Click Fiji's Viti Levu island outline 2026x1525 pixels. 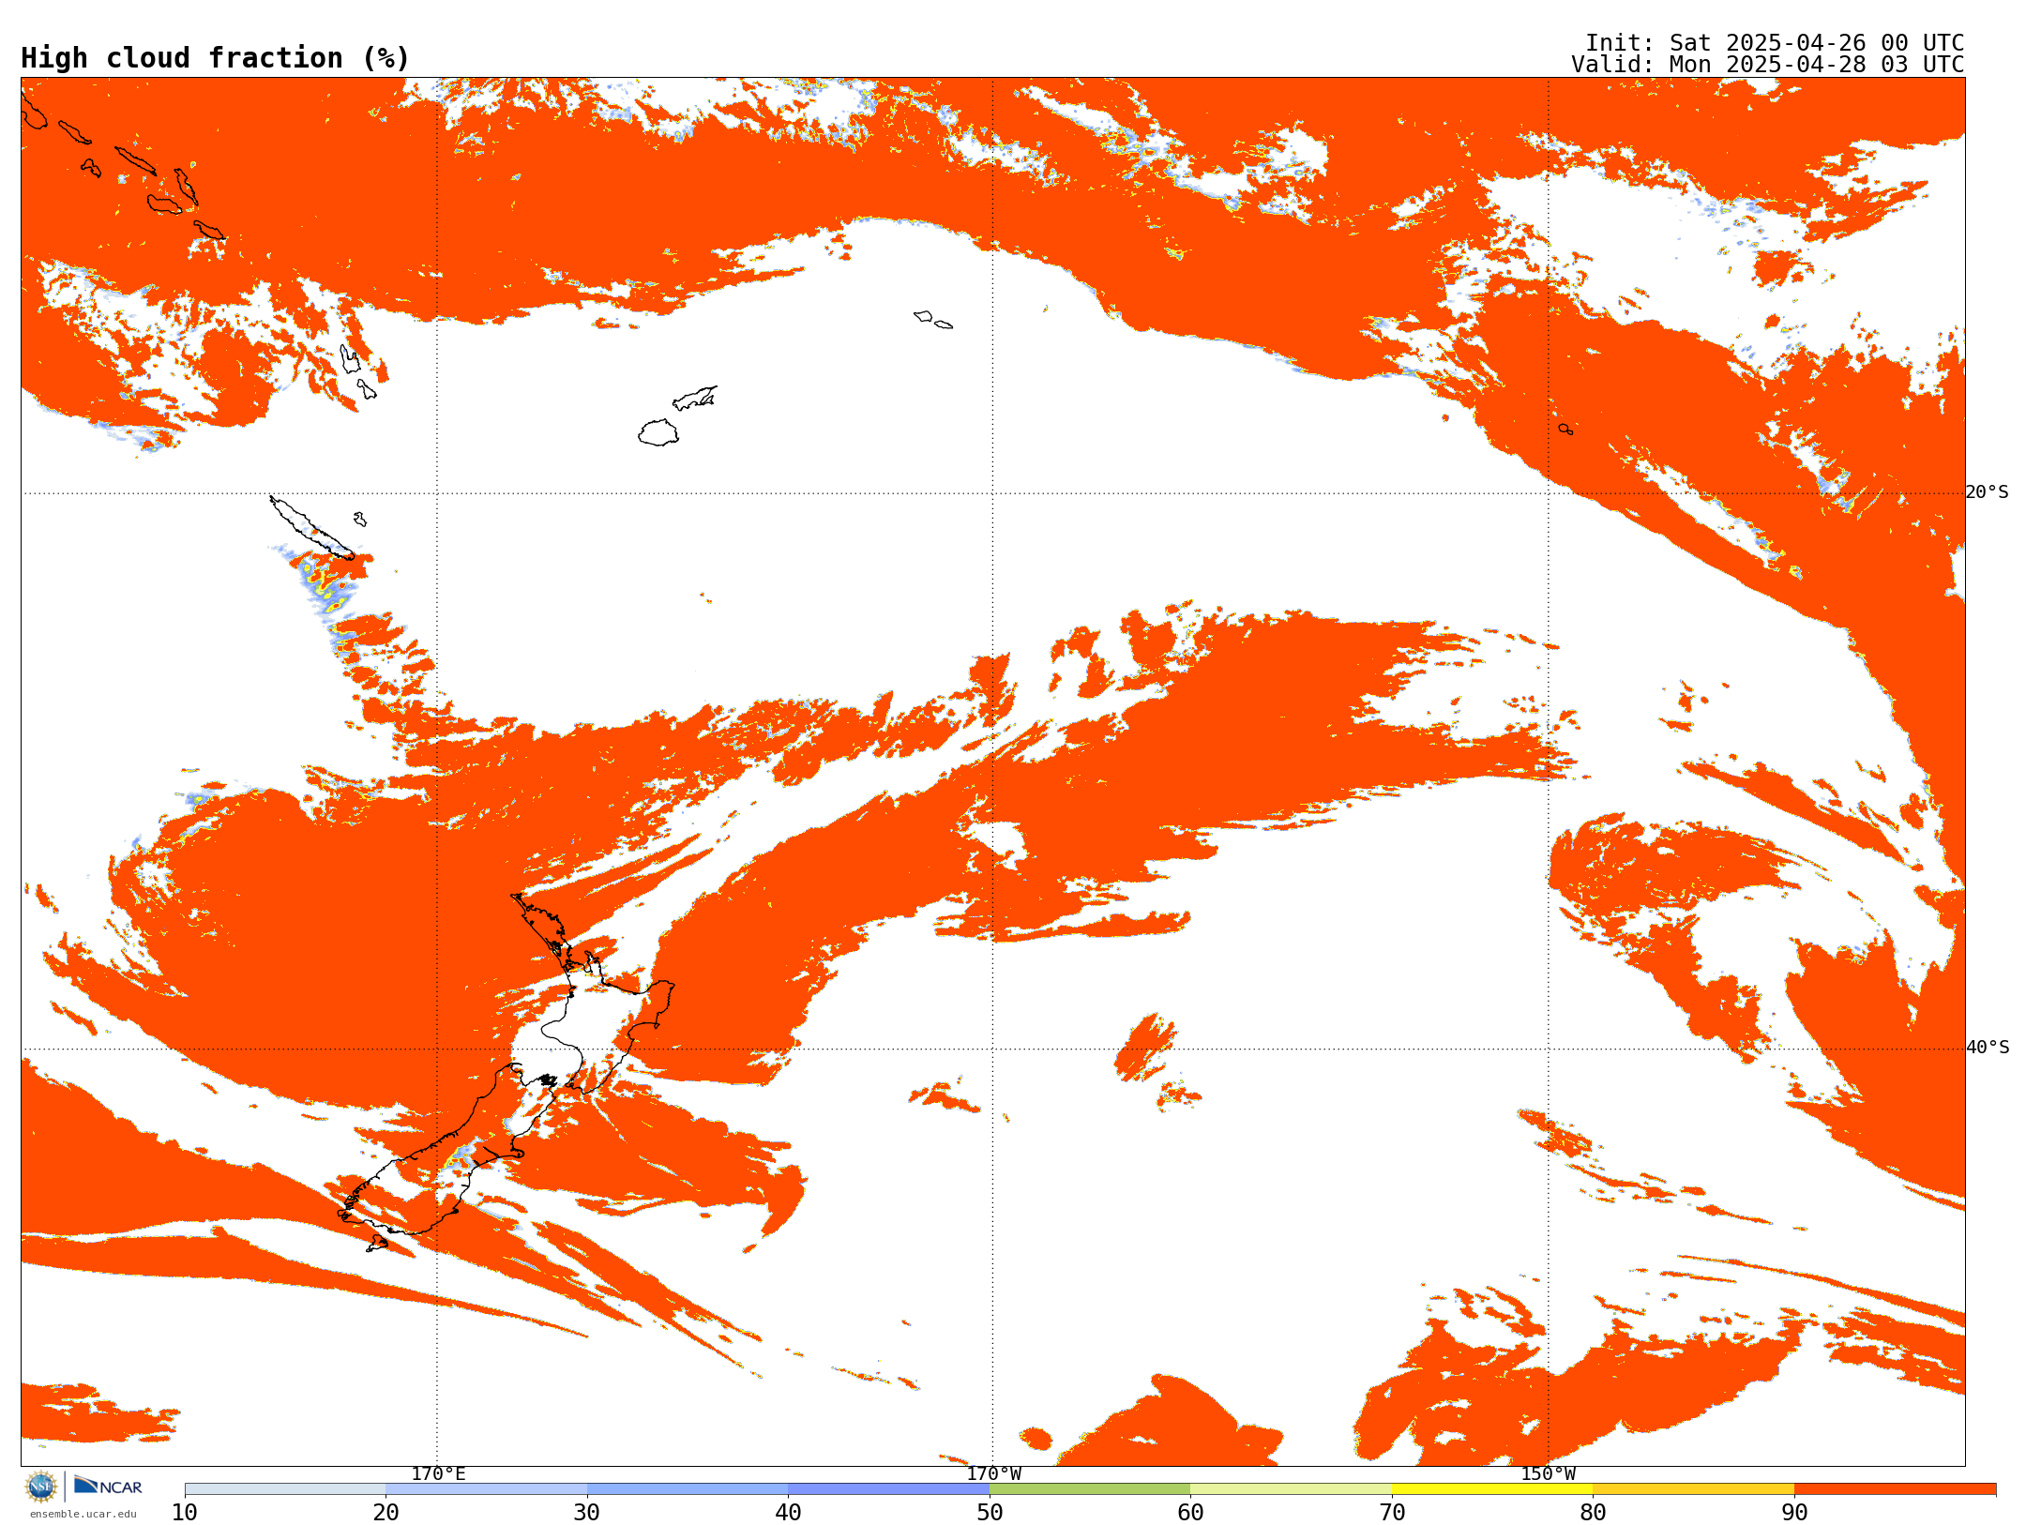(x=658, y=432)
